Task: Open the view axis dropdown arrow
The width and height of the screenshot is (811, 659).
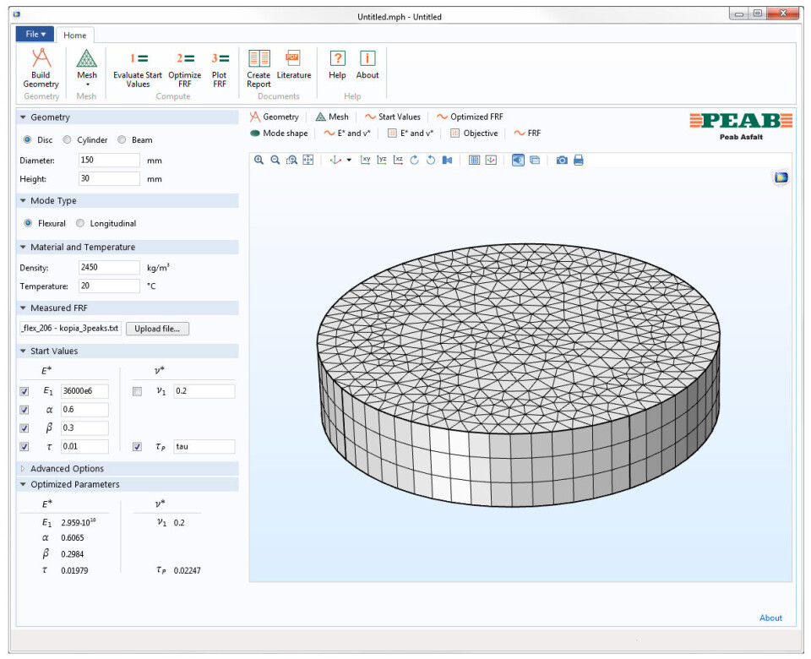Action: (x=349, y=161)
